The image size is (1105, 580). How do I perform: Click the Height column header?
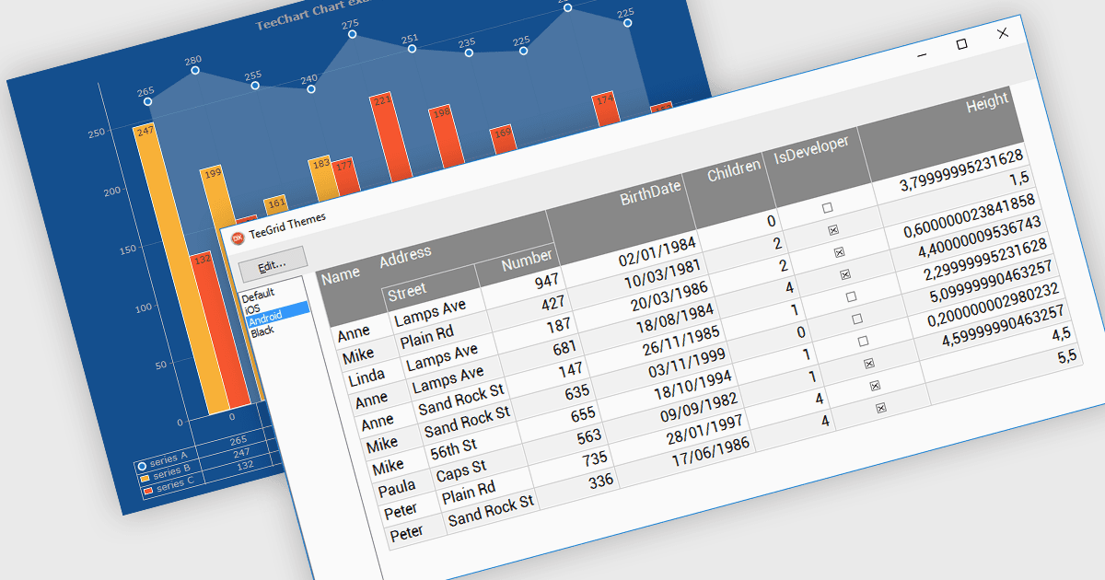click(x=987, y=103)
